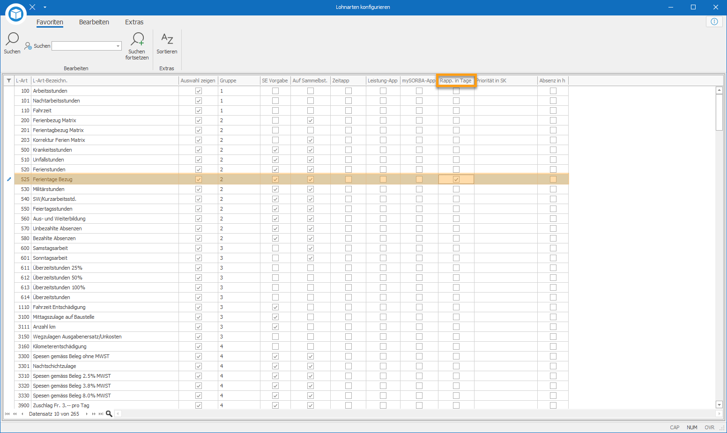Switch to the Bearbeiten ribbon tab
The width and height of the screenshot is (727, 433).
click(94, 22)
